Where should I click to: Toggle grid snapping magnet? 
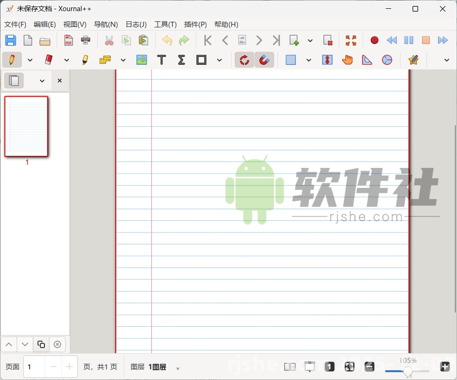pyautogui.click(x=264, y=60)
